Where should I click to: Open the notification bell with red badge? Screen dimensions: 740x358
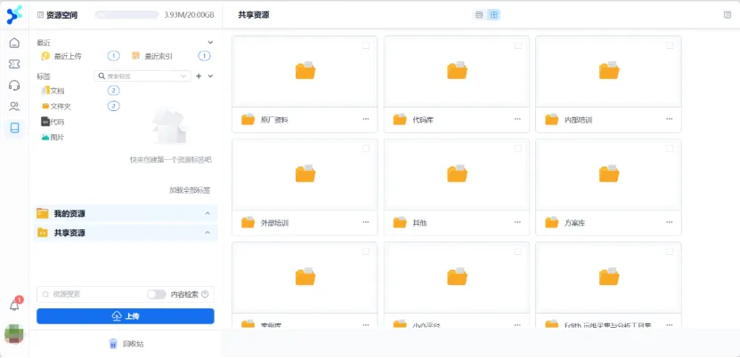click(14, 305)
